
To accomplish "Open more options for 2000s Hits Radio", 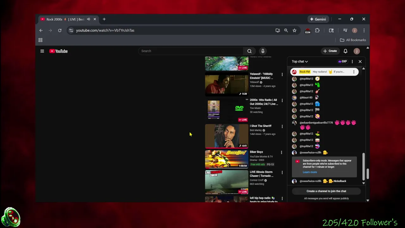I will point(282,100).
